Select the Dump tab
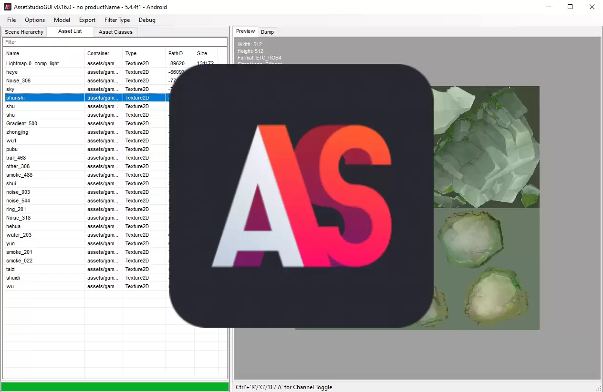 point(267,32)
